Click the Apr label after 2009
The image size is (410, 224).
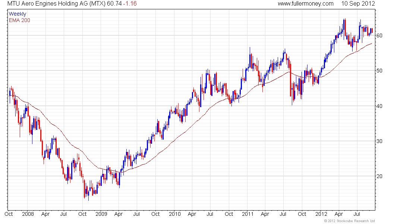point(119,214)
